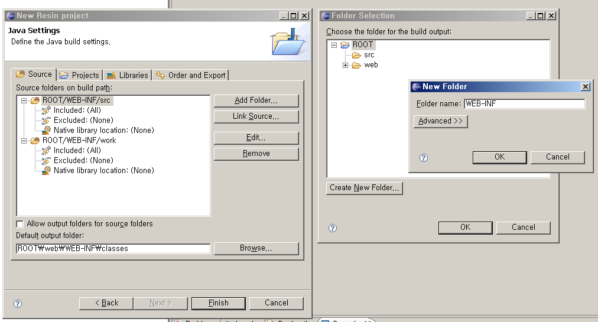The width and height of the screenshot is (598, 322).
Task: Minimize the New Resin project window
Action: click(x=284, y=16)
